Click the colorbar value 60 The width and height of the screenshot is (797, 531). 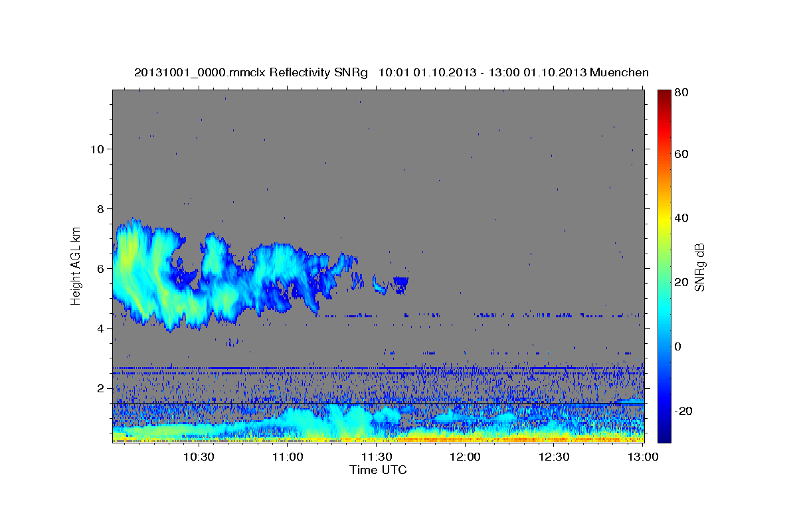coord(680,154)
